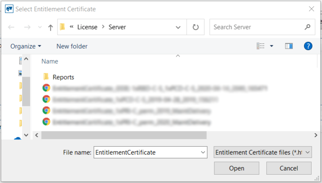Click the horizontal scrollbar in file list

coord(124,135)
